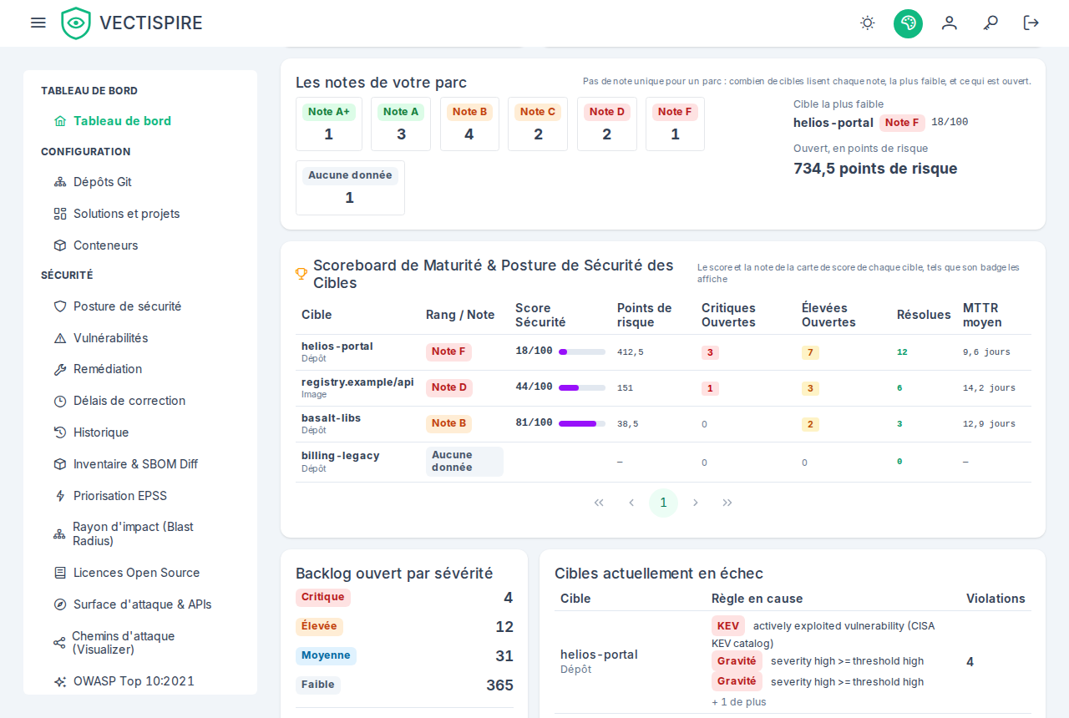Select page 1 in pagination
The image size is (1069, 718).
point(663,503)
